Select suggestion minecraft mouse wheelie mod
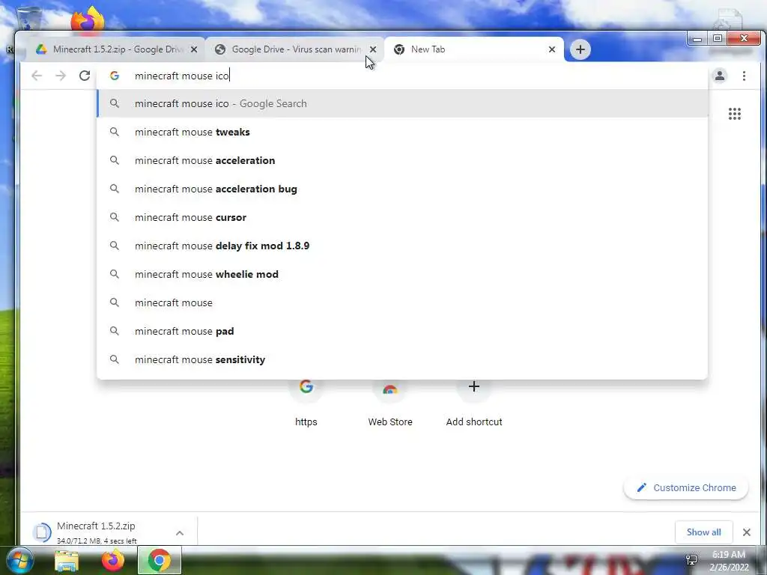The height and width of the screenshot is (575, 767). pyautogui.click(x=402, y=274)
